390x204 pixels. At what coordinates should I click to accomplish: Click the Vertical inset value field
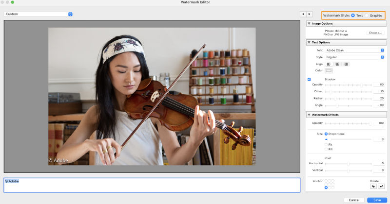point(379,170)
